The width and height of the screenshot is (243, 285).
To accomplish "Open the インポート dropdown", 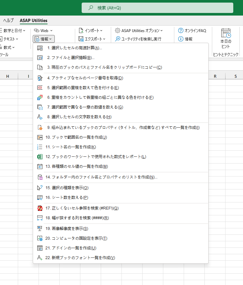I will (x=91, y=30).
